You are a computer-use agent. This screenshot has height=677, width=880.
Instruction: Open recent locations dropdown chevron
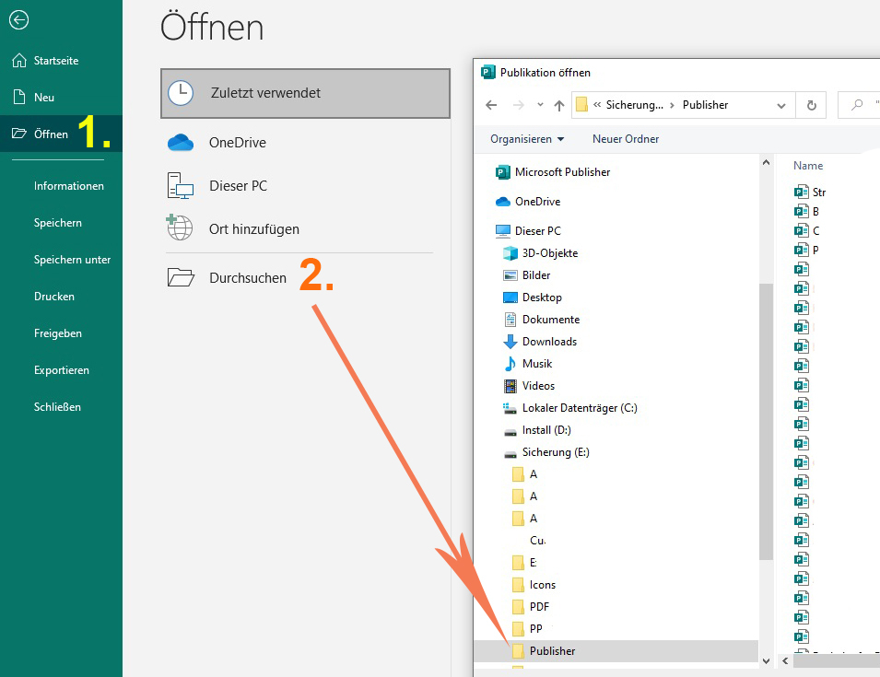(x=540, y=104)
